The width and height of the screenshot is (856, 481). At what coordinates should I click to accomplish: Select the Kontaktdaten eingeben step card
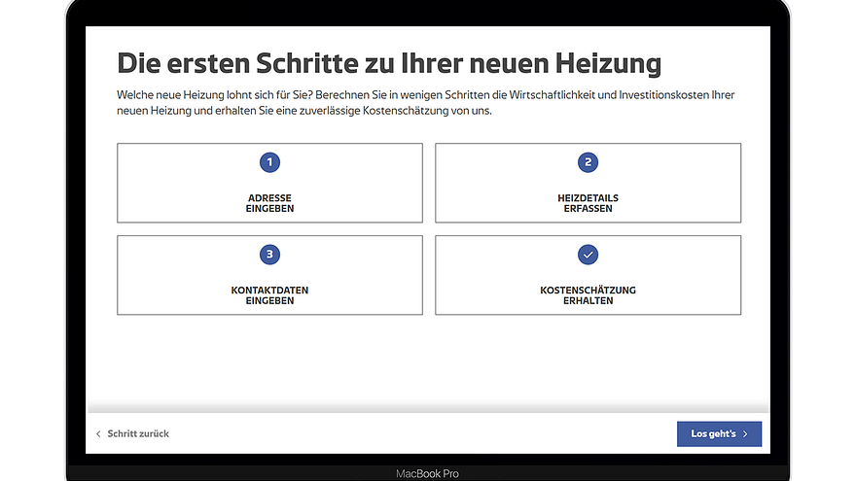(269, 275)
